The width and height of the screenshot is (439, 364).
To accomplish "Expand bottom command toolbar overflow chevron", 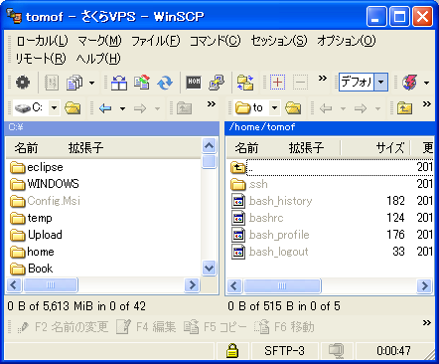I will 427,323.
